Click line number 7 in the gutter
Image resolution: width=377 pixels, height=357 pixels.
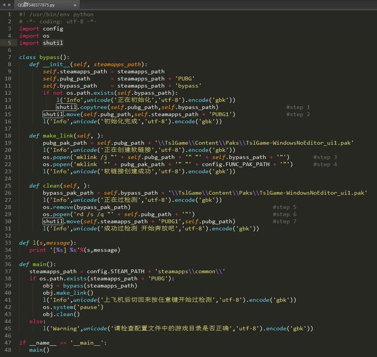(9, 57)
